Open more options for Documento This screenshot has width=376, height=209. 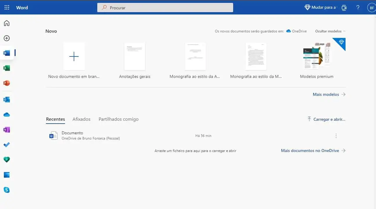(x=336, y=136)
